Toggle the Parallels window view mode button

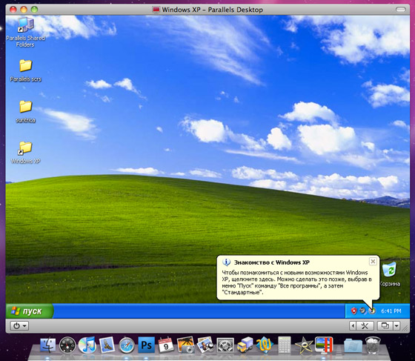385,326
